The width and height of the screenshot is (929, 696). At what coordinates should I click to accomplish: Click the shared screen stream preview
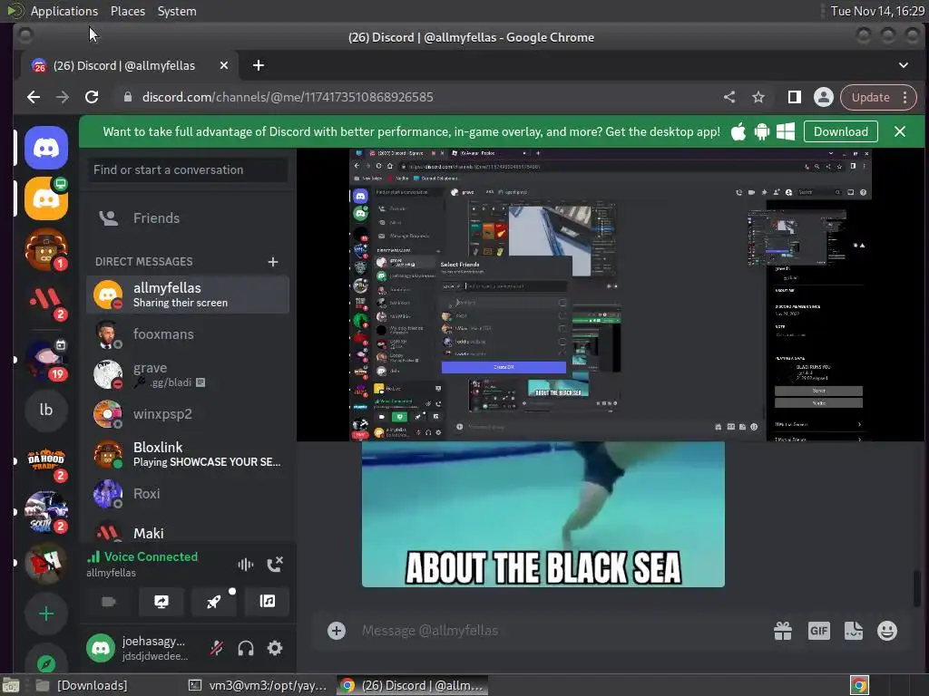(611, 295)
